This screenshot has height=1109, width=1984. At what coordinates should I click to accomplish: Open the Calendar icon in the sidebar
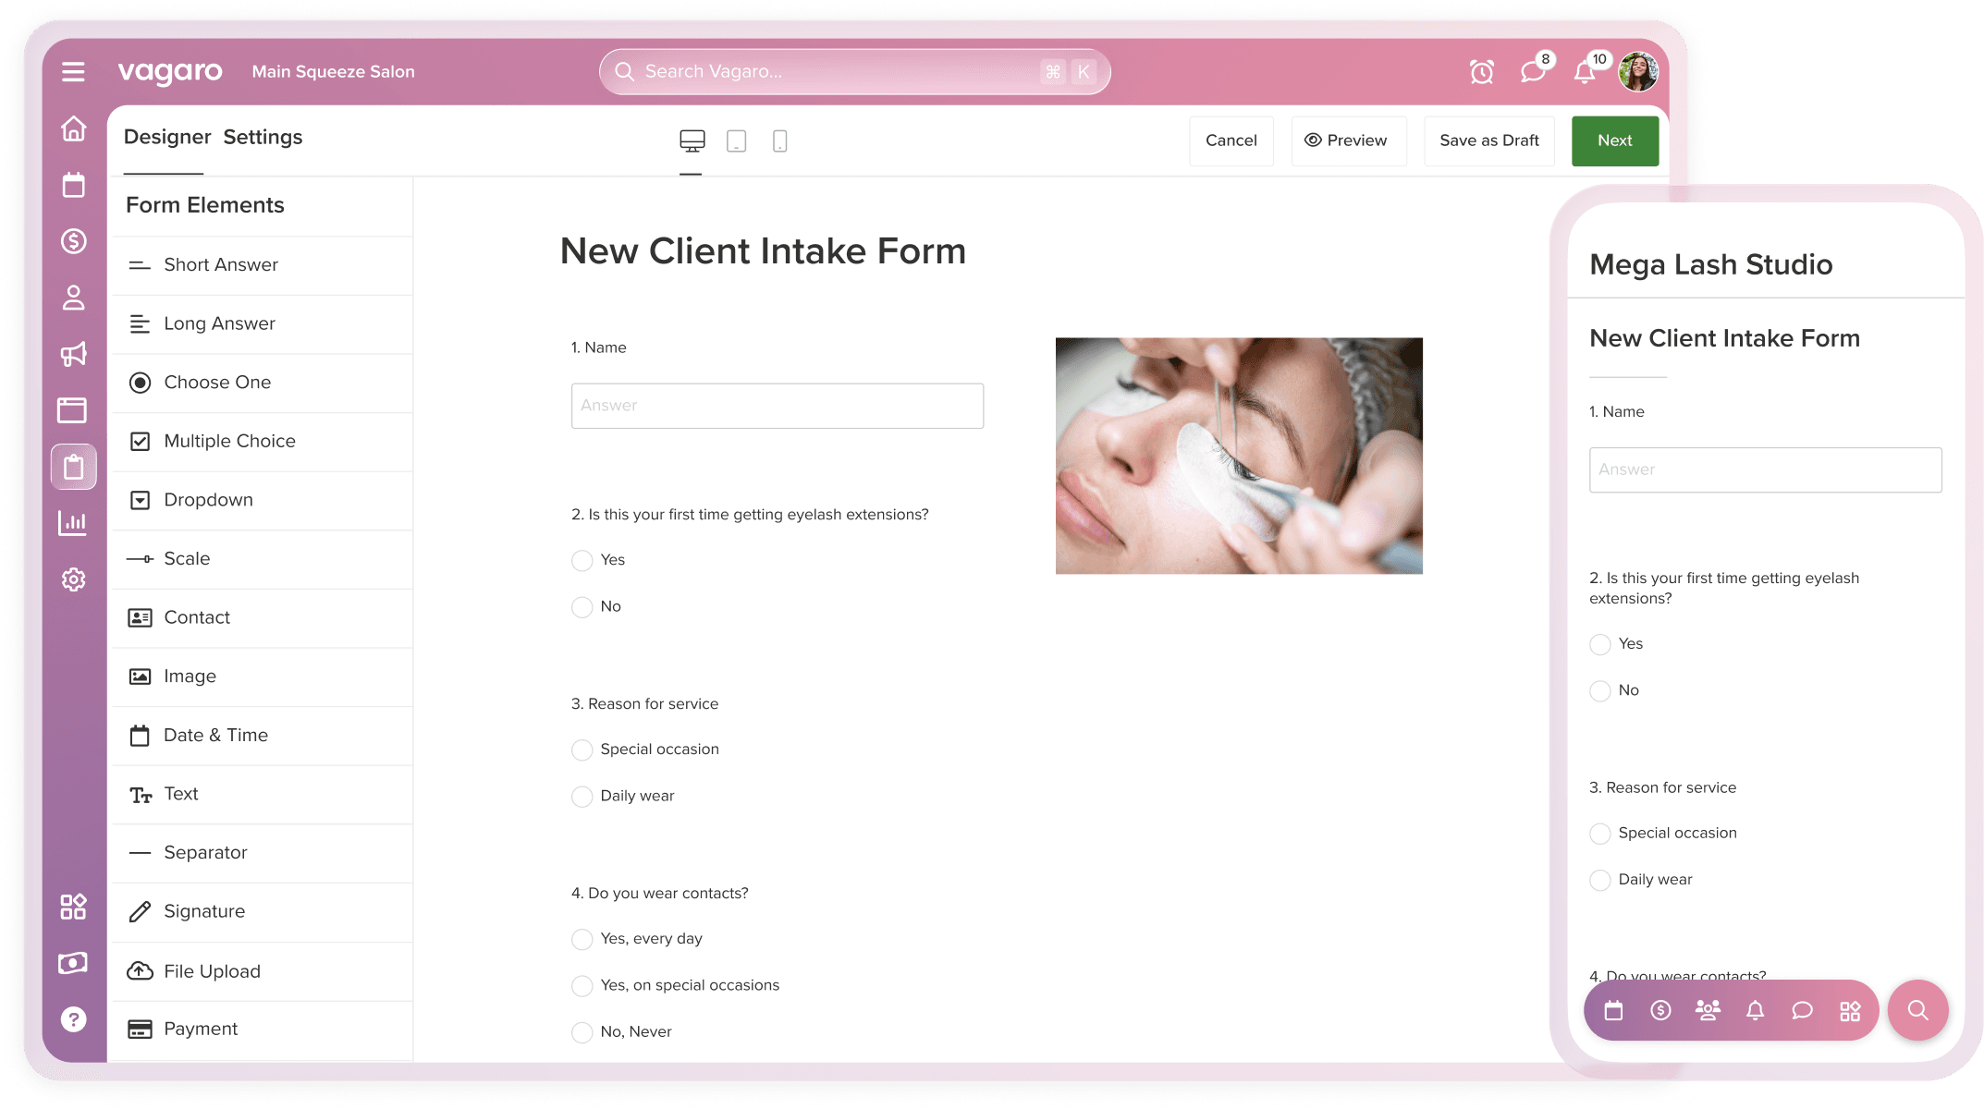point(73,185)
